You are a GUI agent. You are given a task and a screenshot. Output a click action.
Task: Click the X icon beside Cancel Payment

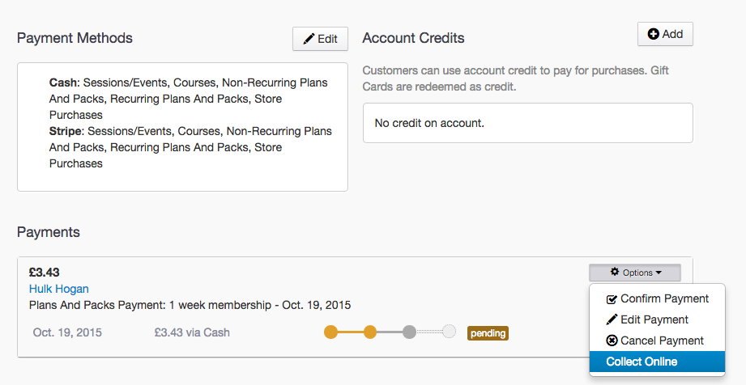[612, 341]
